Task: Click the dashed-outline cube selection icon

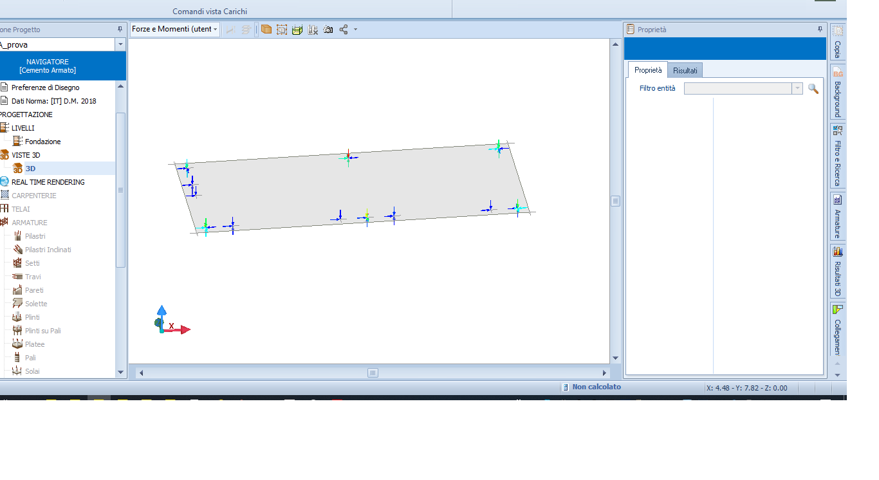Action: [x=282, y=30]
